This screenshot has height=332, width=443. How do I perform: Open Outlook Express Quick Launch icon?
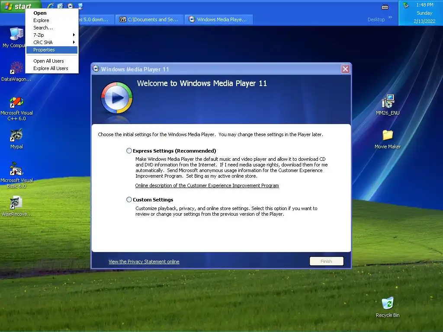point(61,6)
